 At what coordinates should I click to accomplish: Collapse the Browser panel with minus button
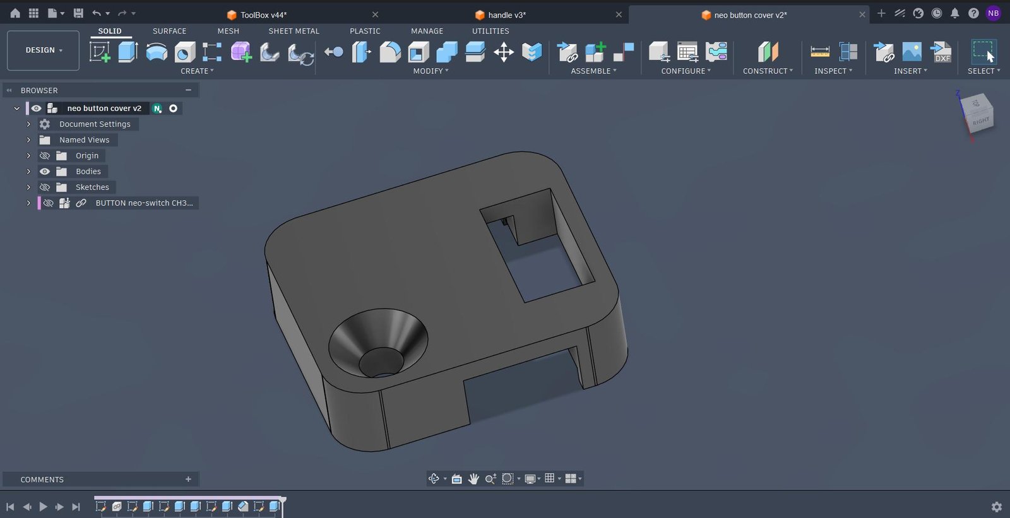tap(188, 90)
